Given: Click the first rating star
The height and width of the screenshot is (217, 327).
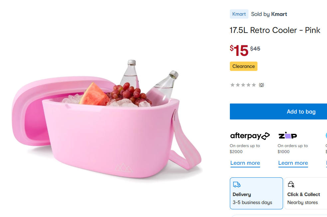Looking at the screenshot, I should (233, 85).
